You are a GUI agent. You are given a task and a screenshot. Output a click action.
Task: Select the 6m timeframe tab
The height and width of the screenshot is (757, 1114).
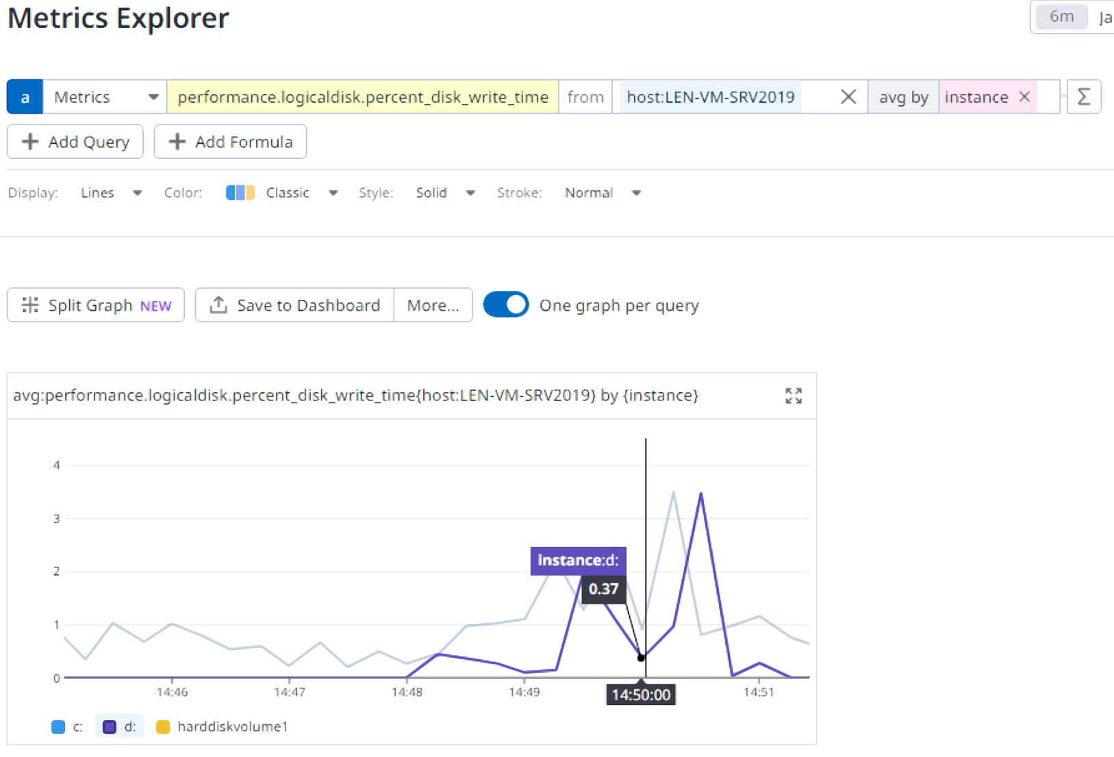point(1061,16)
